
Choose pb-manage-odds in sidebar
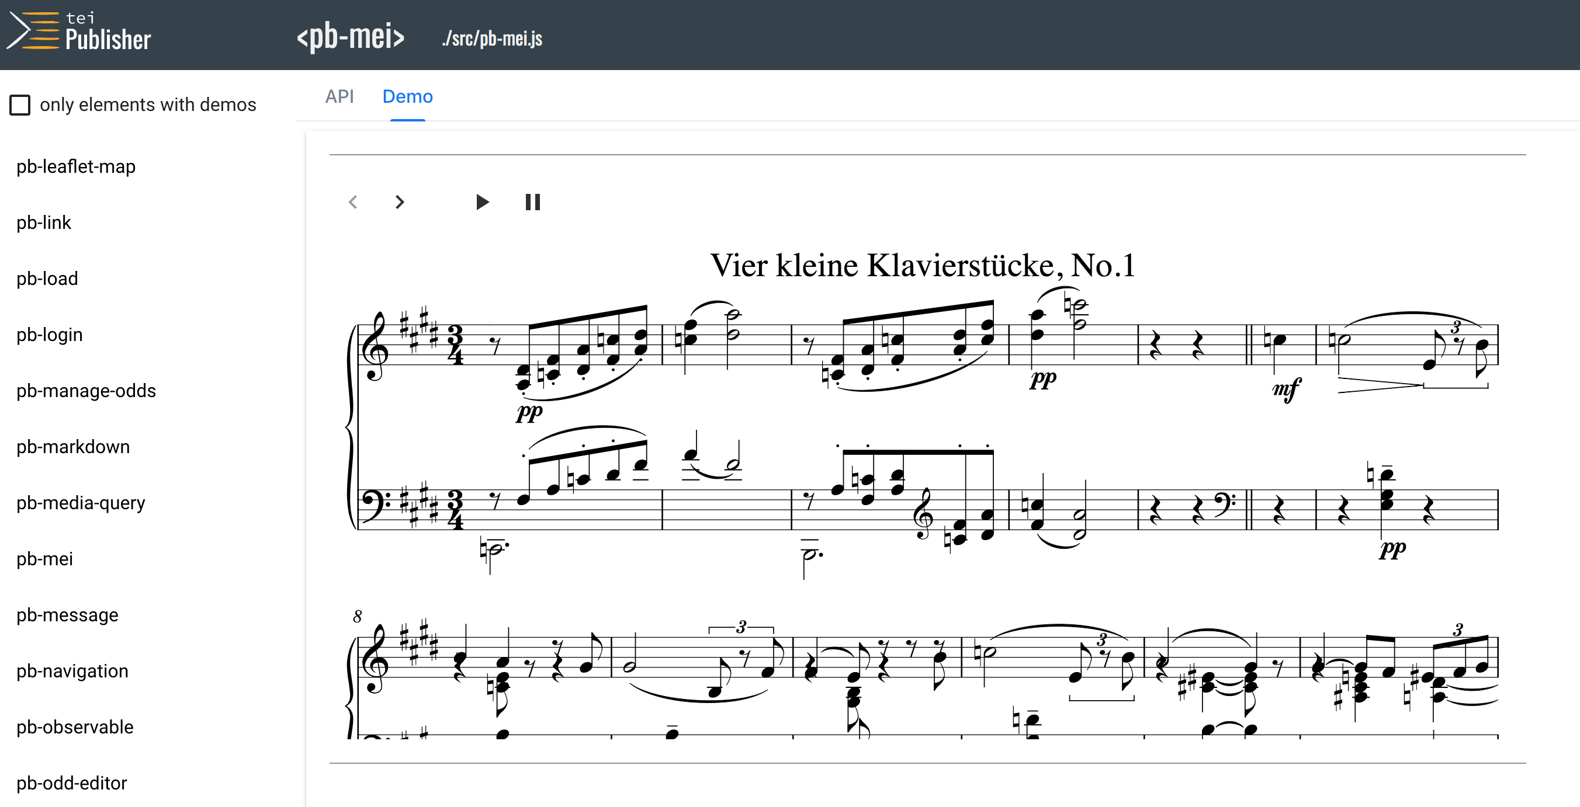pos(86,391)
